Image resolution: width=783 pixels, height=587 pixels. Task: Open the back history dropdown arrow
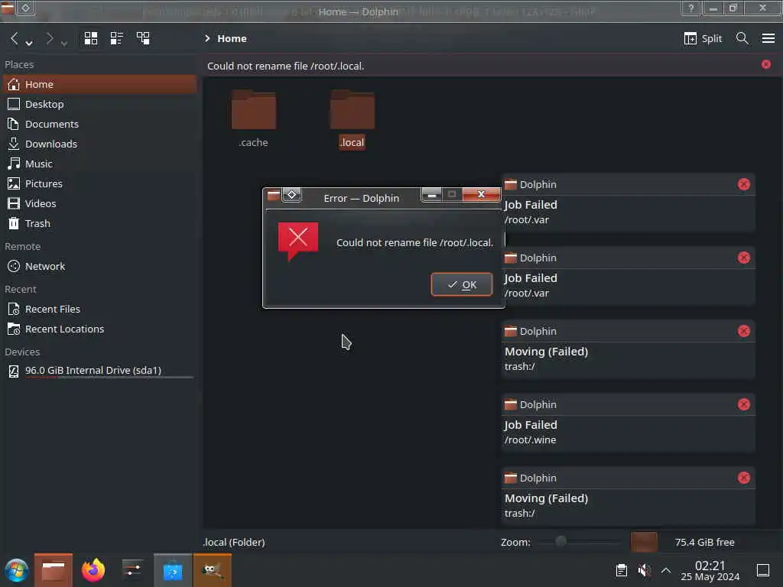[29, 43]
